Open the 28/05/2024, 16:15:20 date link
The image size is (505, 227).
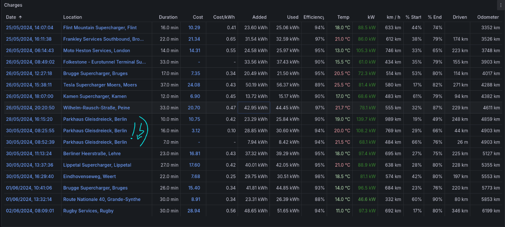(29, 119)
